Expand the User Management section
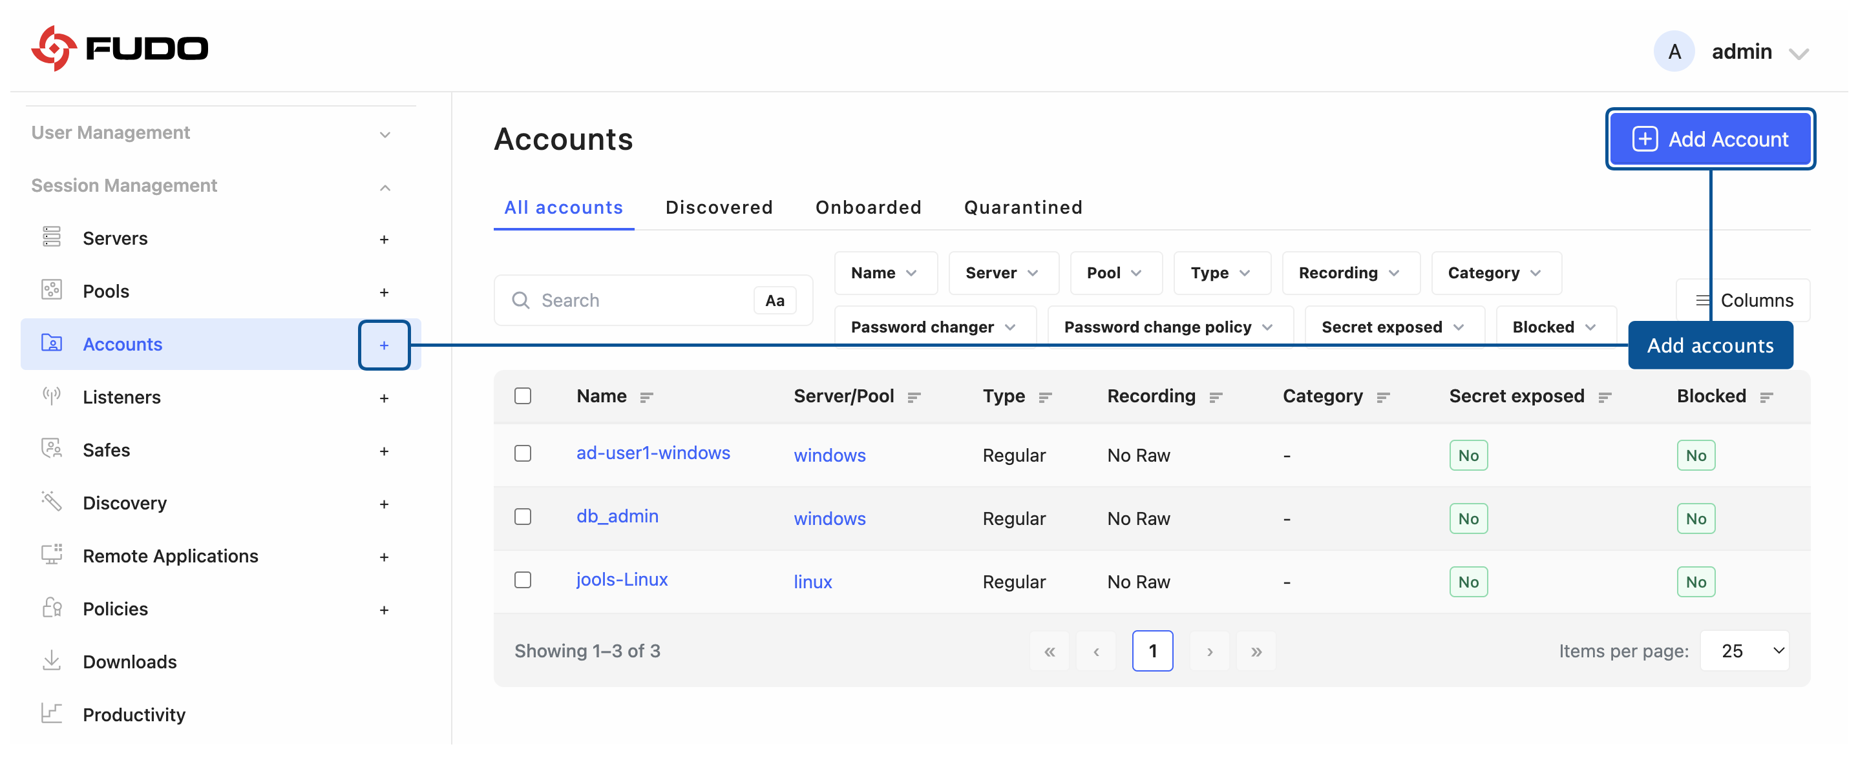The height and width of the screenshot is (760, 1858). (211, 133)
